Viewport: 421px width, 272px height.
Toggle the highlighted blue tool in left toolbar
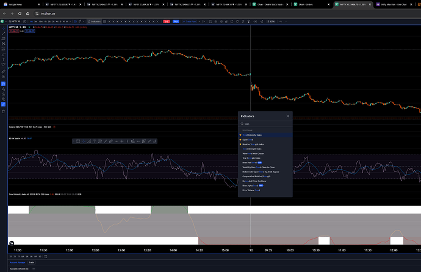tap(3, 84)
